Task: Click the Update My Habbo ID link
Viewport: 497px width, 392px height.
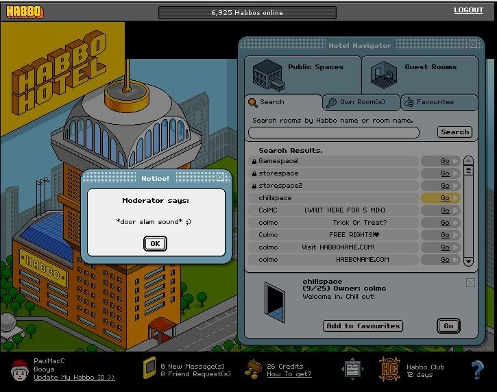Action: point(74,378)
